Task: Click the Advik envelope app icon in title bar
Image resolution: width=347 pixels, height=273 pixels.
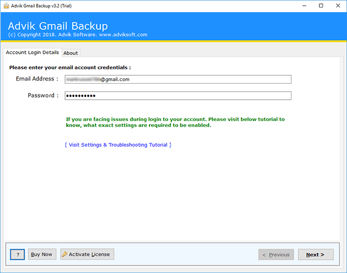Action: coord(6,6)
